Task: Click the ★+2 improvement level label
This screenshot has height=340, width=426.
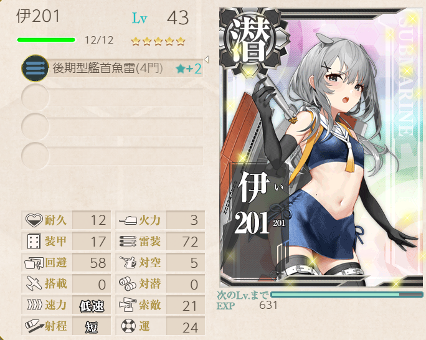Action: click(x=189, y=68)
